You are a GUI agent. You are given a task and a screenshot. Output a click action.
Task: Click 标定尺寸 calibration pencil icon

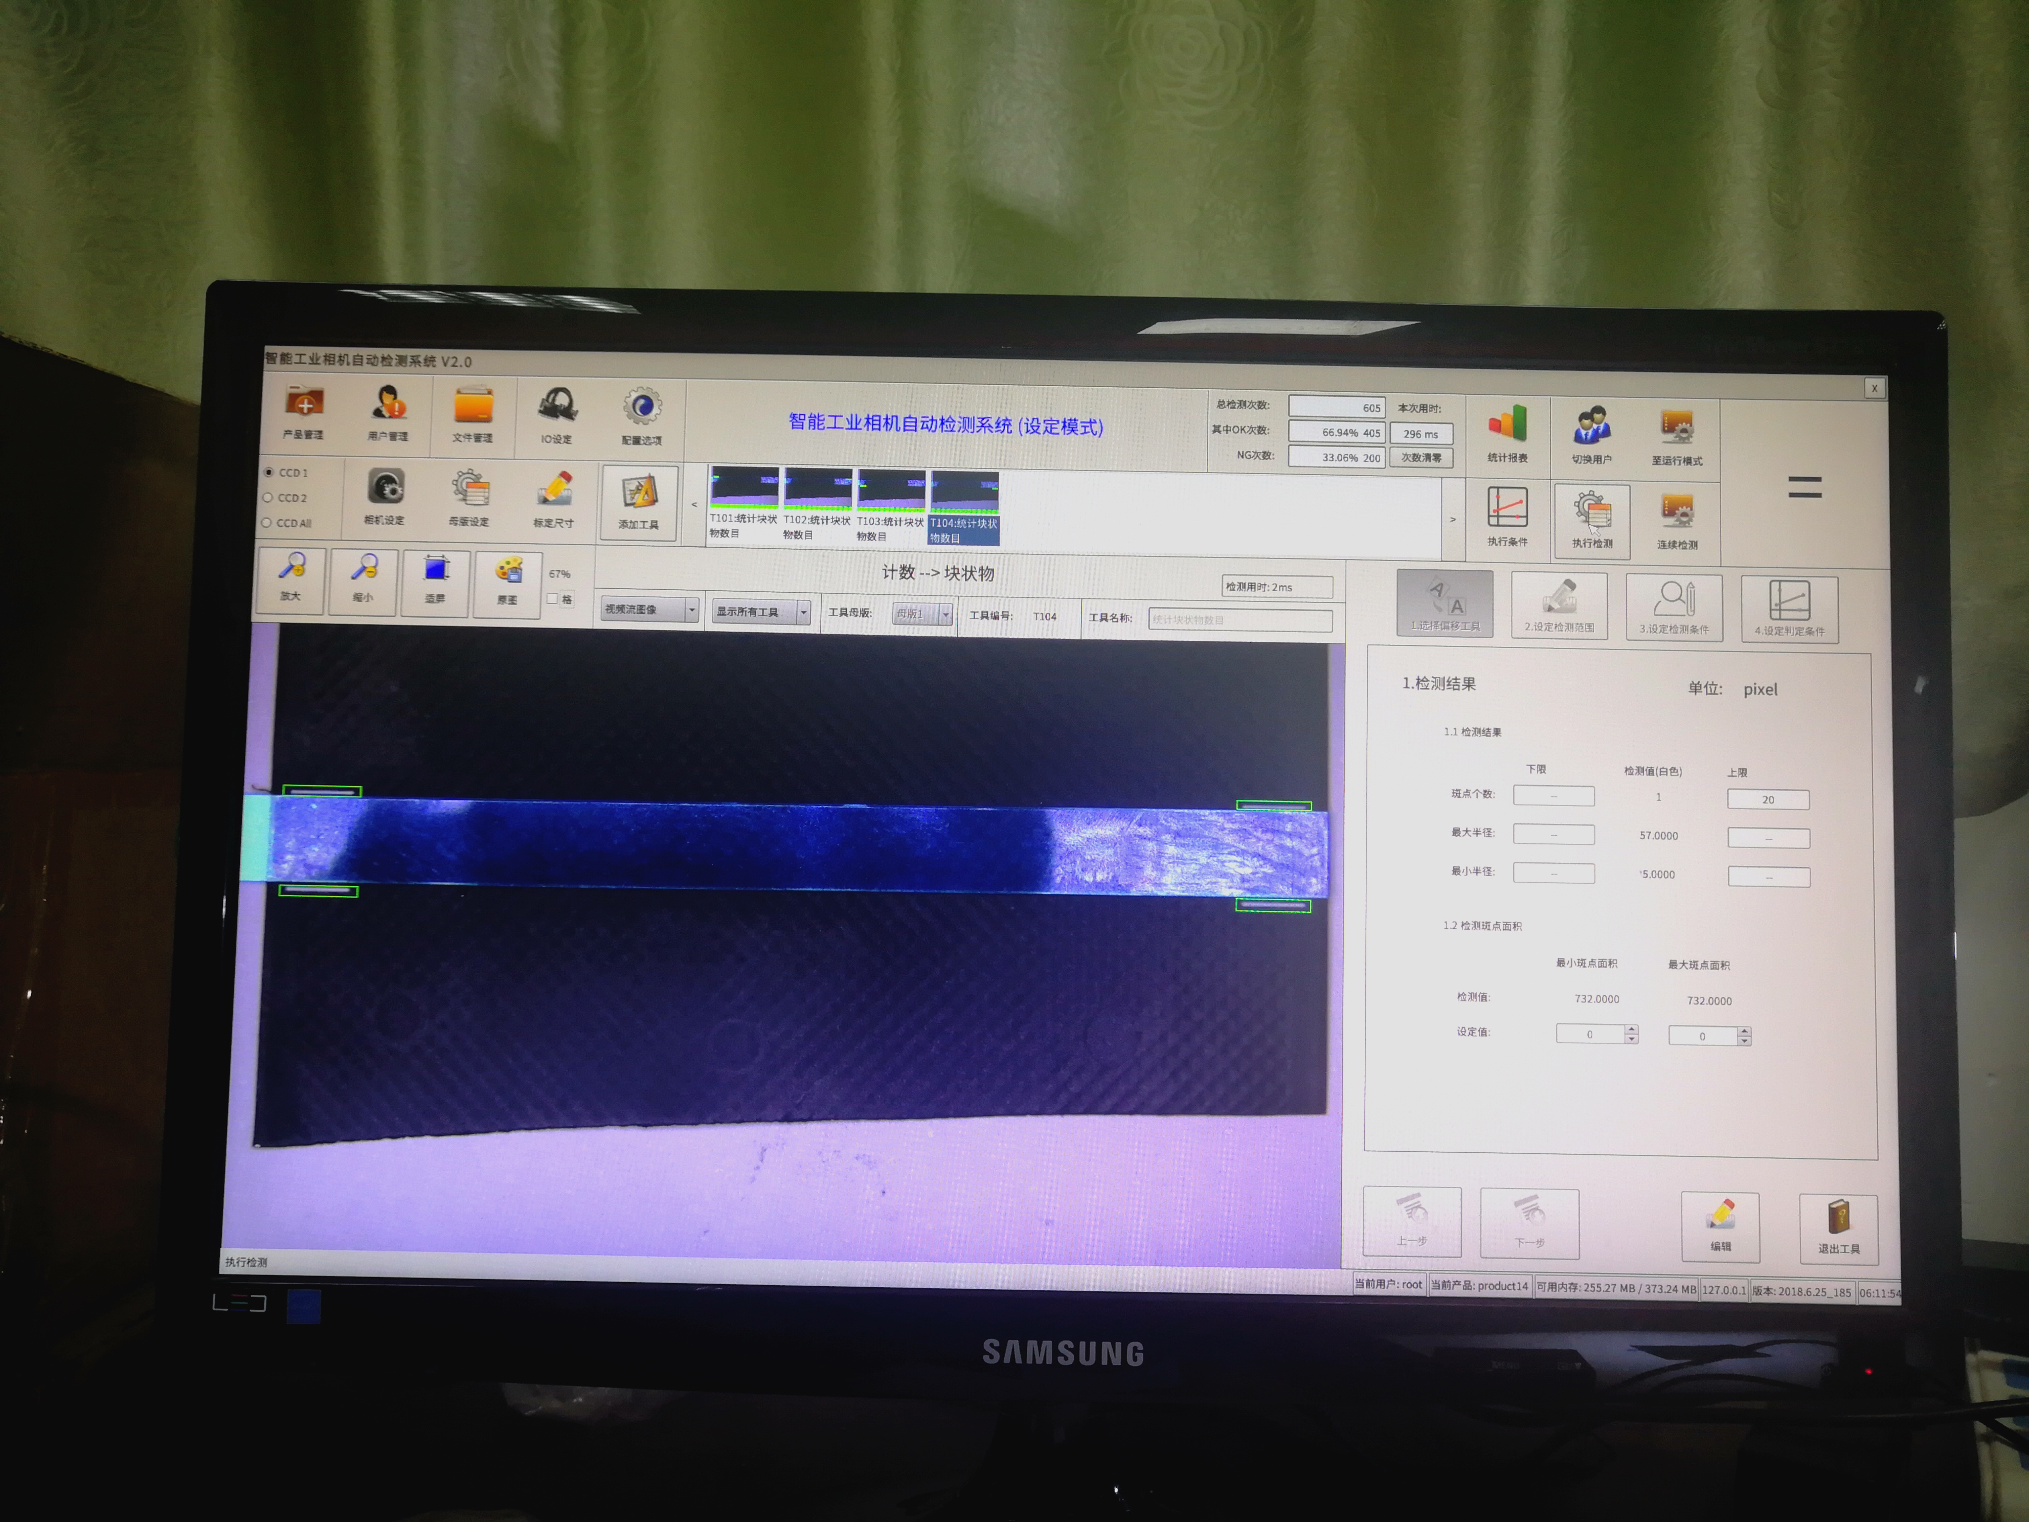pyautogui.click(x=554, y=496)
